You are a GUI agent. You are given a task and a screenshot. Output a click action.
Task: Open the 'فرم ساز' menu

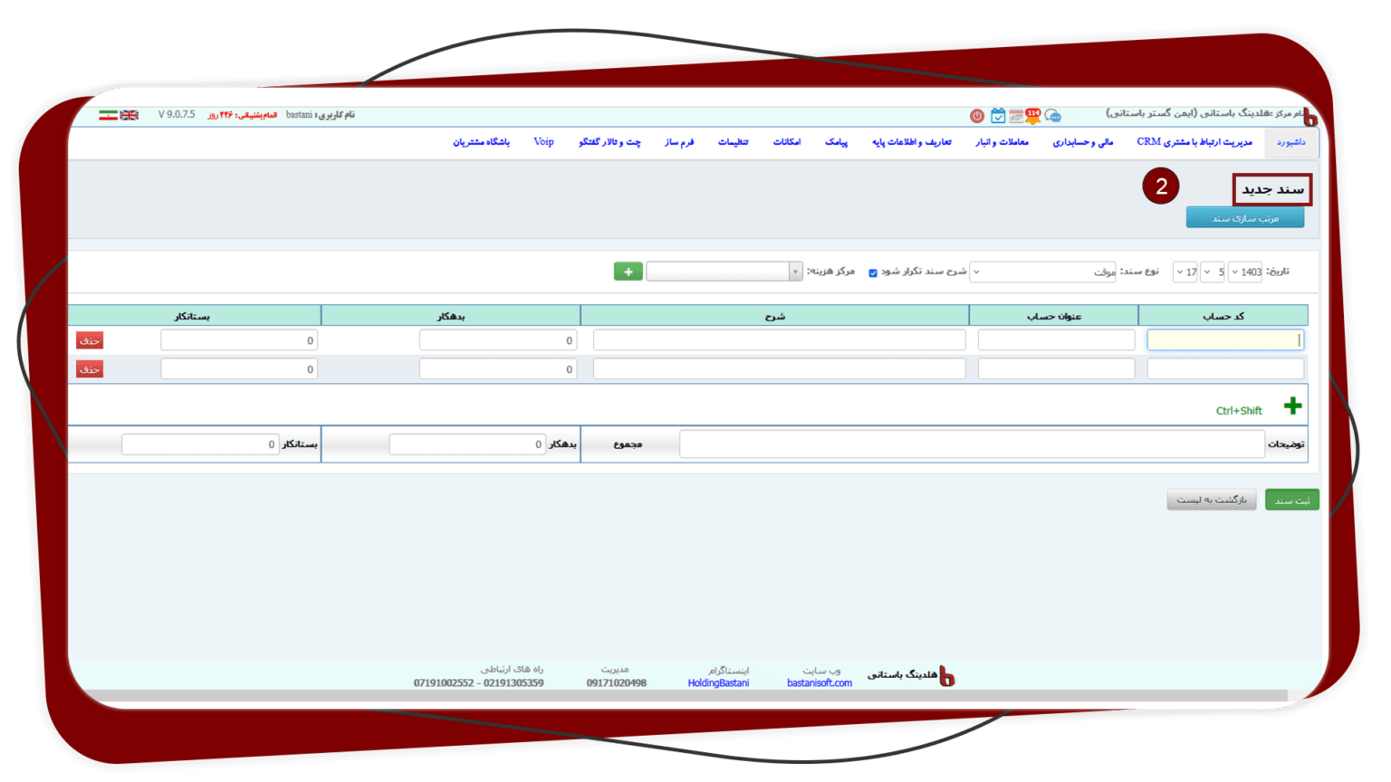[678, 142]
